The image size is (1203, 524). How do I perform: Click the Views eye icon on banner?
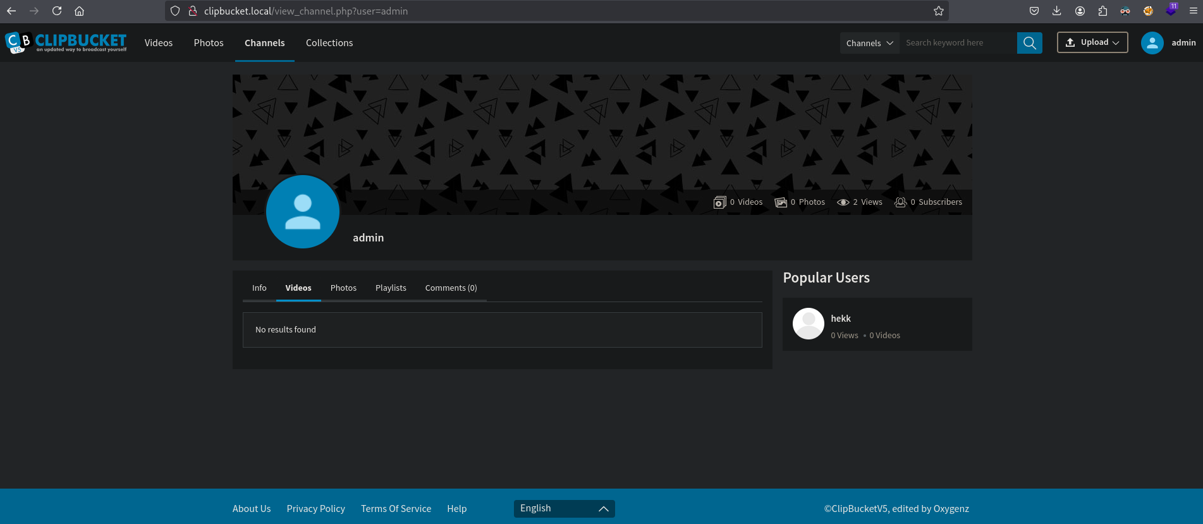pos(843,202)
